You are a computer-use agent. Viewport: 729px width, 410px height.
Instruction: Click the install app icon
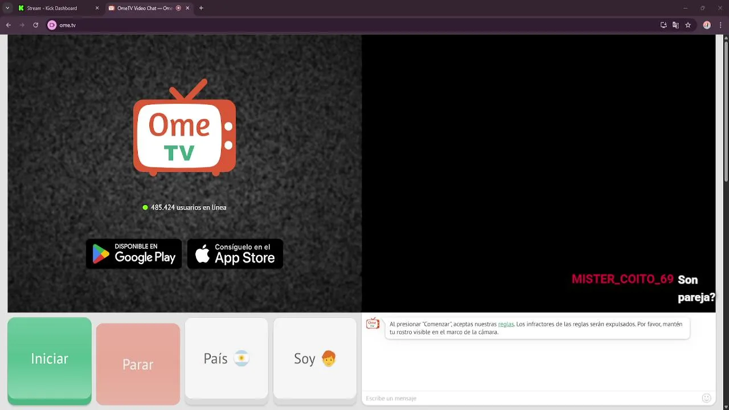pyautogui.click(x=664, y=25)
